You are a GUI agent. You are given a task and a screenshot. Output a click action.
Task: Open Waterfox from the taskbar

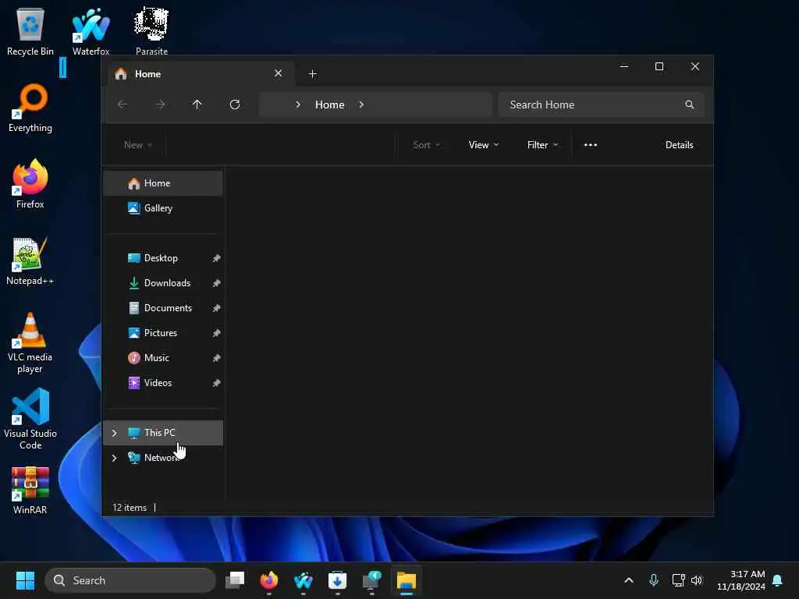click(304, 580)
